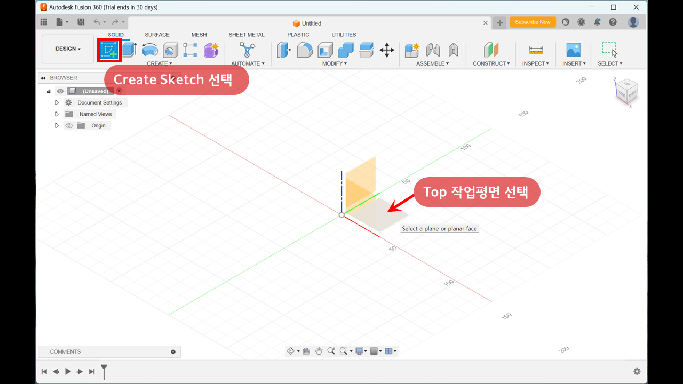Select the Shell tool

tap(325, 50)
